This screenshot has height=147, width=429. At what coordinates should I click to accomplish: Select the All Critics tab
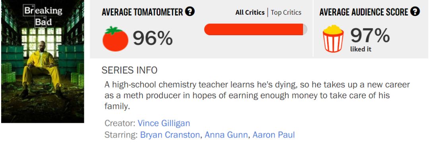(x=250, y=13)
